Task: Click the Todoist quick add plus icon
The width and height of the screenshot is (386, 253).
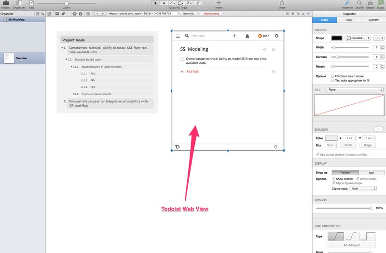Action: (x=234, y=36)
